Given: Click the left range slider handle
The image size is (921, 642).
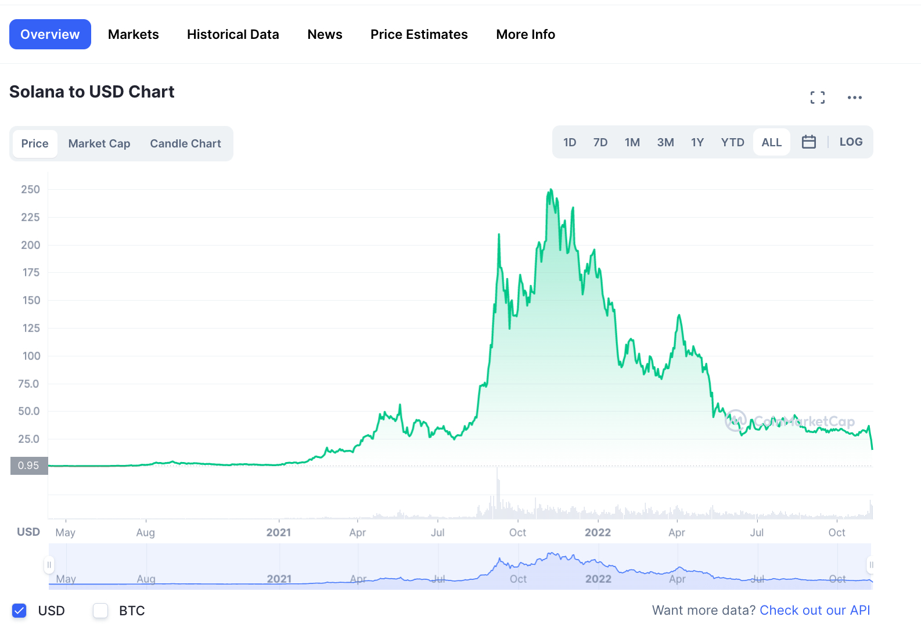Looking at the screenshot, I should point(49,565).
